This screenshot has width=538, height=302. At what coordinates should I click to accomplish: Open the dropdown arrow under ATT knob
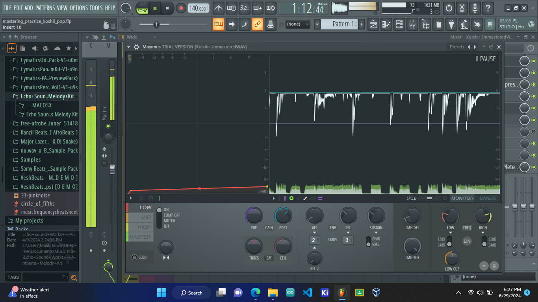click(x=314, y=233)
